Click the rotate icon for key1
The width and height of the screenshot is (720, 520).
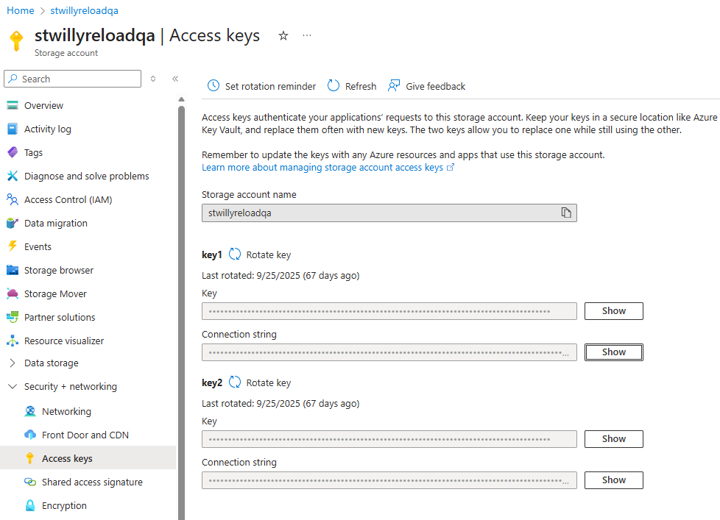click(235, 254)
